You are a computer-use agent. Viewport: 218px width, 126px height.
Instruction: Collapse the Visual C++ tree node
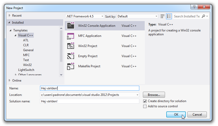click(15, 35)
